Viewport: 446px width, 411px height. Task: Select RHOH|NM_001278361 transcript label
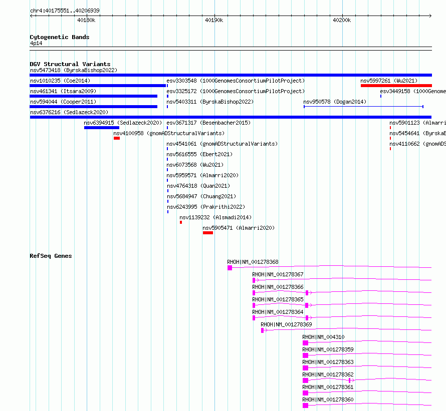pyautogui.click(x=328, y=387)
